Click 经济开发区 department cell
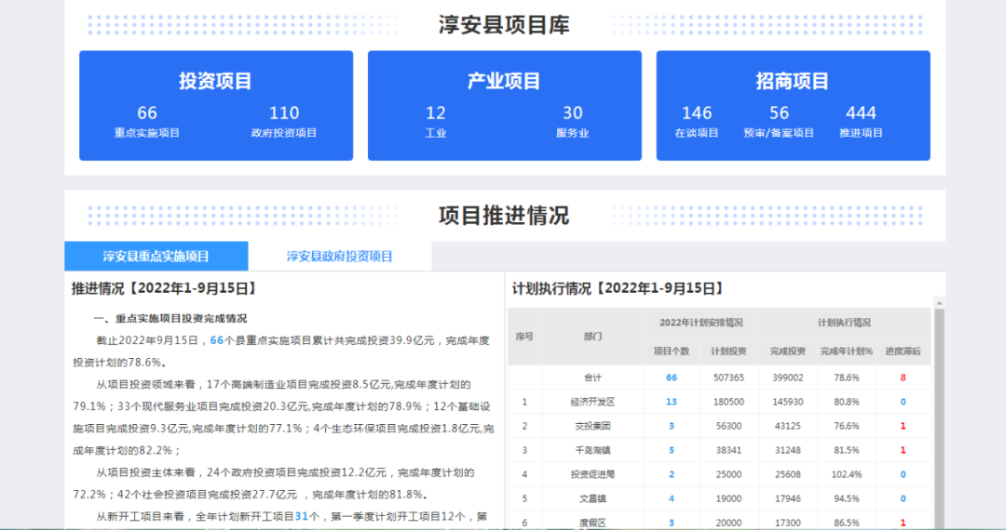1006x530 pixels. coord(592,402)
